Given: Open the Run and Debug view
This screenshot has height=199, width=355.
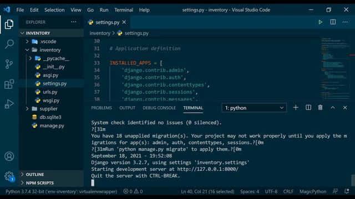Looking at the screenshot, I should tap(9, 104).
